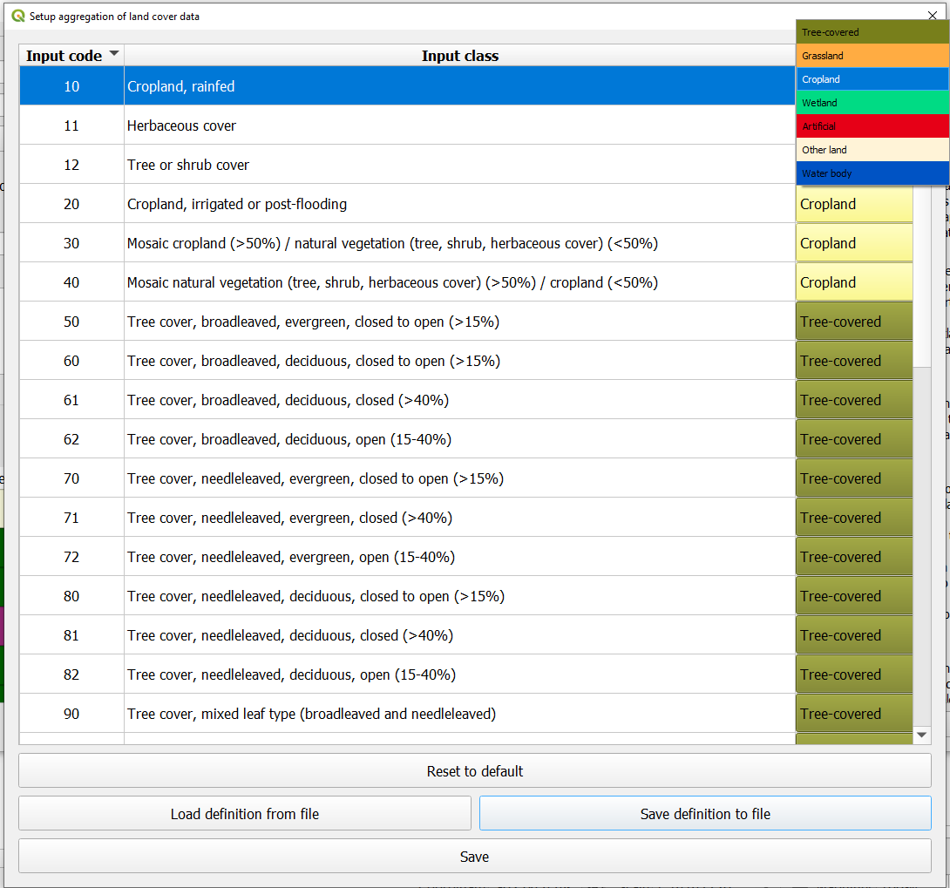Expand the class combo for code 90
This screenshot has width=950, height=888.
(x=853, y=715)
